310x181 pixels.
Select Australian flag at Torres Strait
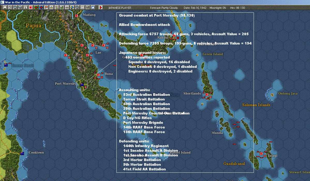(x=6, y=65)
